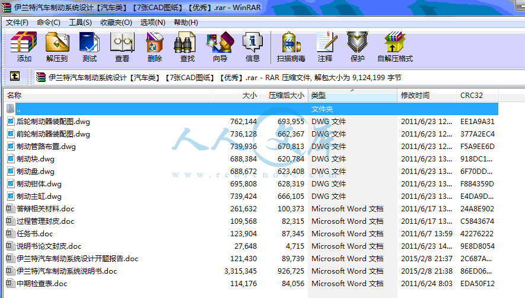Viewport: 525px width, 298px height.
Task: Open the 收藏夹(O) menu
Action: 116,23
